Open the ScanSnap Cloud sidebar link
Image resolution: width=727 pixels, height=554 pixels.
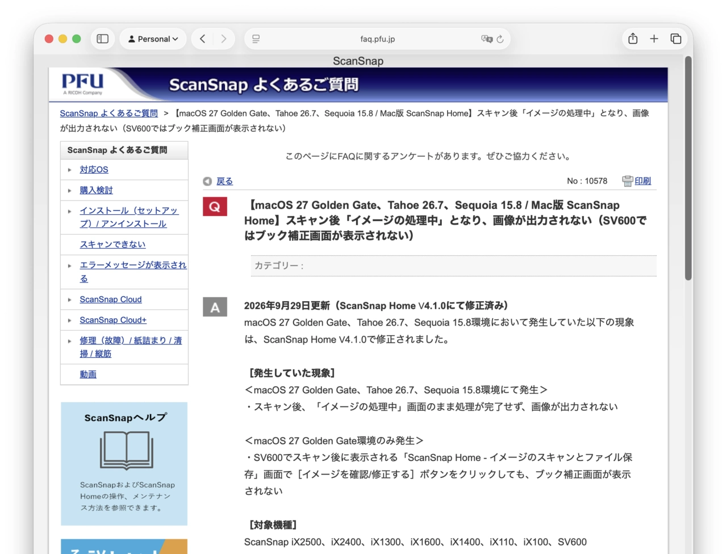pos(111,299)
